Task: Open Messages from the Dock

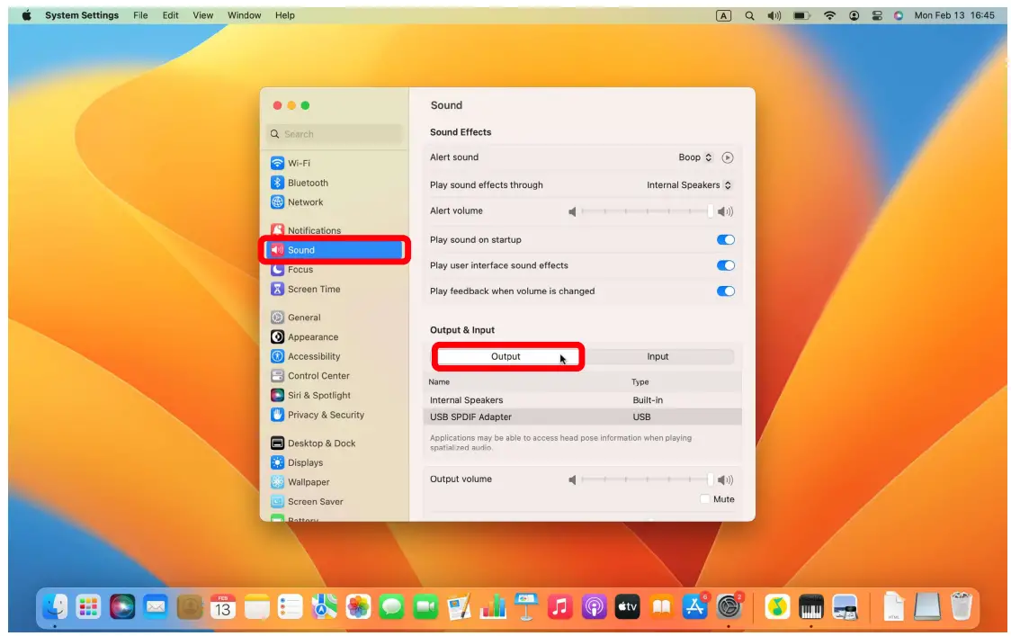Action: point(391,606)
